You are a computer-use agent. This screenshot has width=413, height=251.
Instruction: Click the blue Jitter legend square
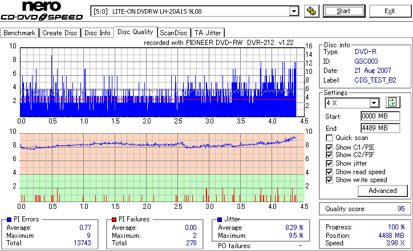pos(220,219)
